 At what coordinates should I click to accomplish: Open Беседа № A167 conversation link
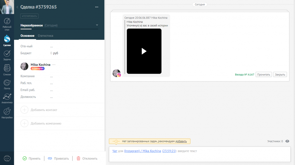(244, 75)
